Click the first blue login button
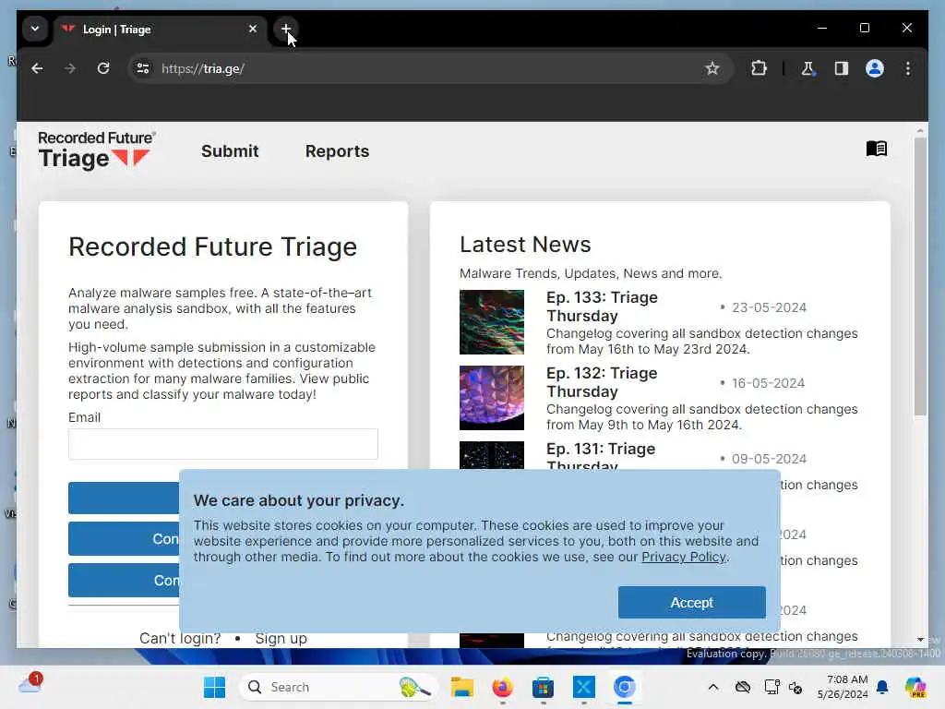 pyautogui.click(x=124, y=498)
